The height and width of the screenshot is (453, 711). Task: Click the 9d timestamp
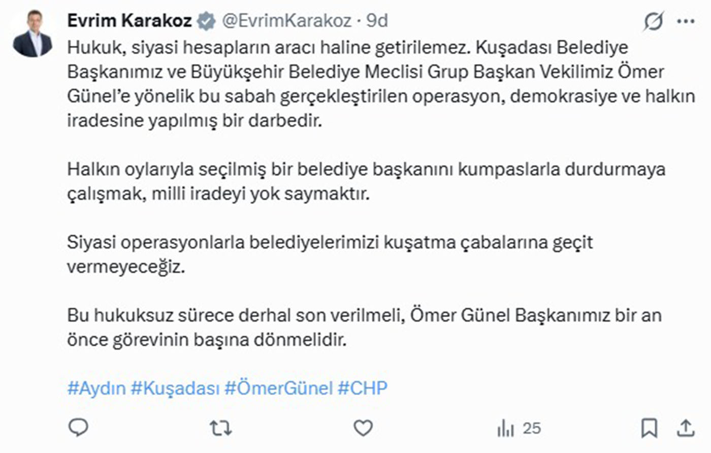[x=377, y=21]
